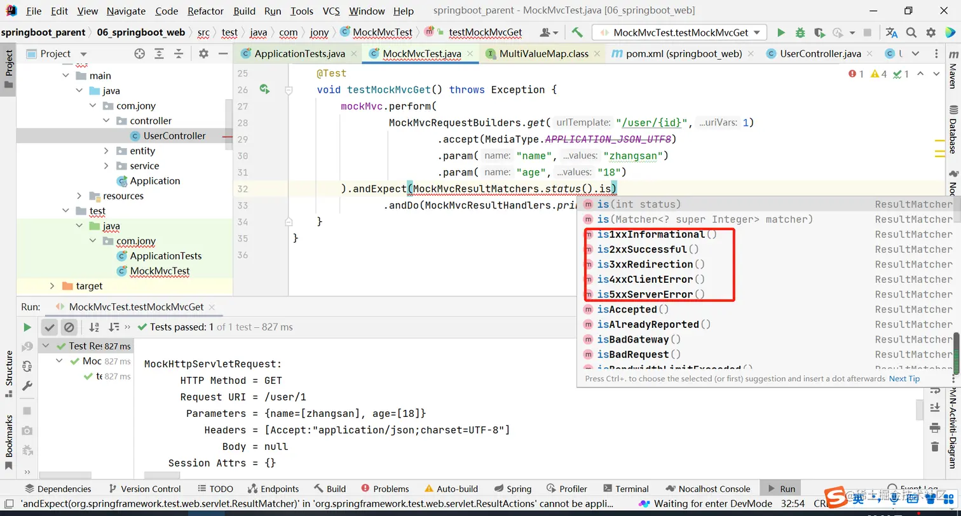Choose isBadRequest() completion suggestion
The width and height of the screenshot is (961, 516).
click(x=767, y=355)
